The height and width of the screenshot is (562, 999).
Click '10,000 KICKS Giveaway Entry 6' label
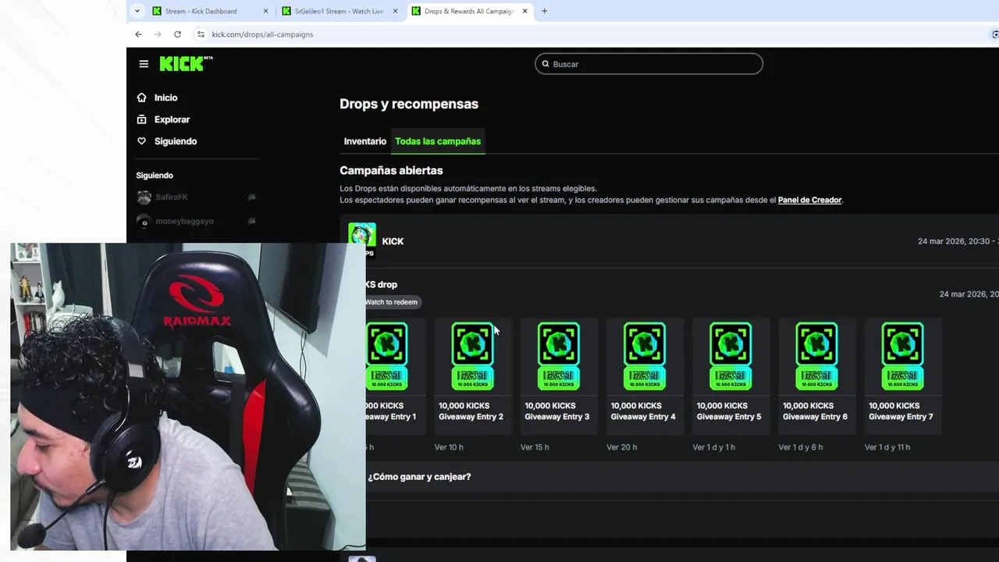[x=815, y=411]
